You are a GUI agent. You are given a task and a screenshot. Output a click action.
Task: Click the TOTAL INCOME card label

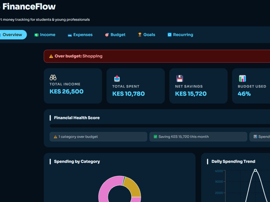(65, 84)
